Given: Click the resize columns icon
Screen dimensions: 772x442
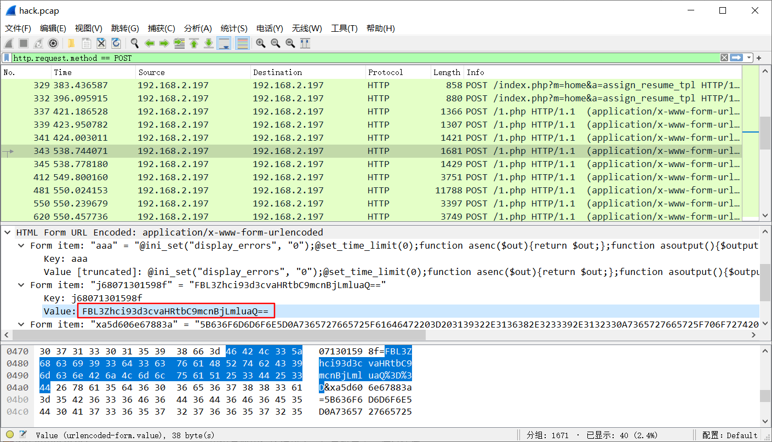Looking at the screenshot, I should (x=305, y=43).
